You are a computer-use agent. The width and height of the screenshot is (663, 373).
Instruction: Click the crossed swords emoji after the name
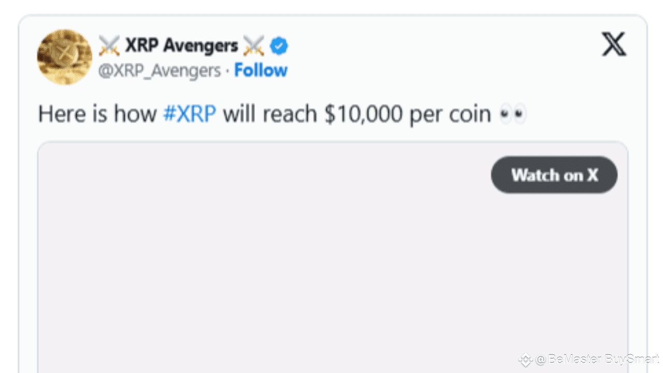coord(253,46)
